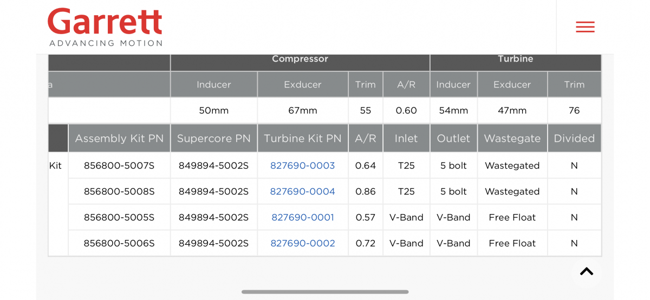Image resolution: width=650 pixels, height=300 pixels.
Task: Follow turbine kit link 827690-0001
Action: [x=302, y=218]
